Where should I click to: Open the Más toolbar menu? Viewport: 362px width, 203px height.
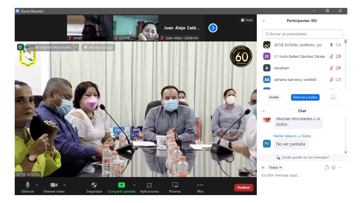coord(200,187)
